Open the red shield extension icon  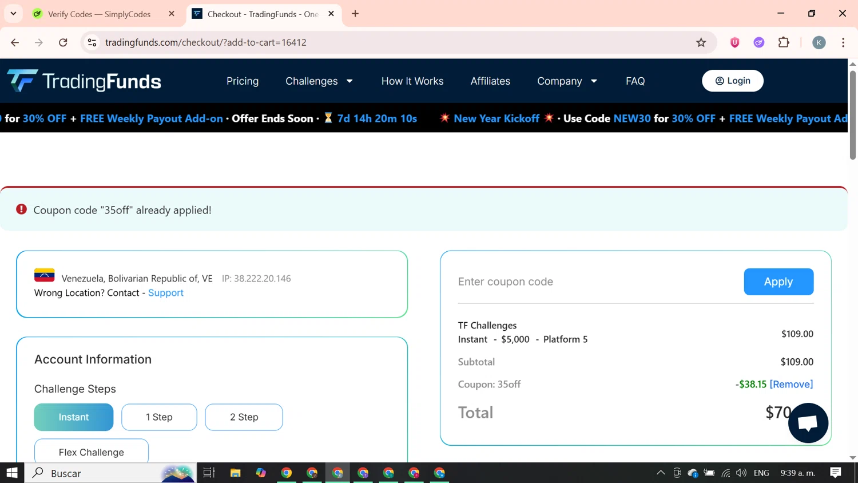[x=735, y=42]
